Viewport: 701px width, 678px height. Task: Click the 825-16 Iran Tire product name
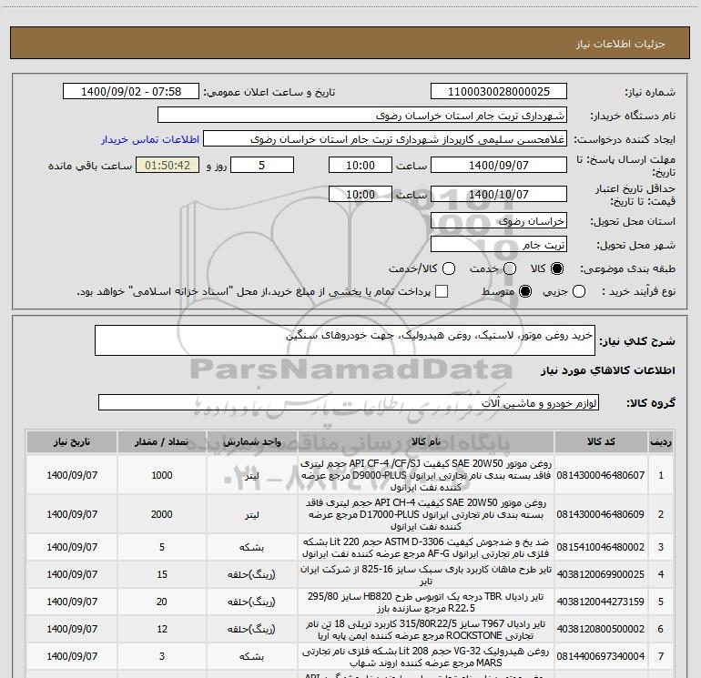coord(426,575)
